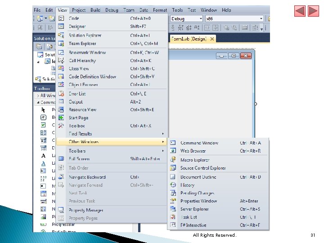Open the Debug configuration dropdown
Image resolution: width=324 pixels, height=243 pixels.
point(201,19)
